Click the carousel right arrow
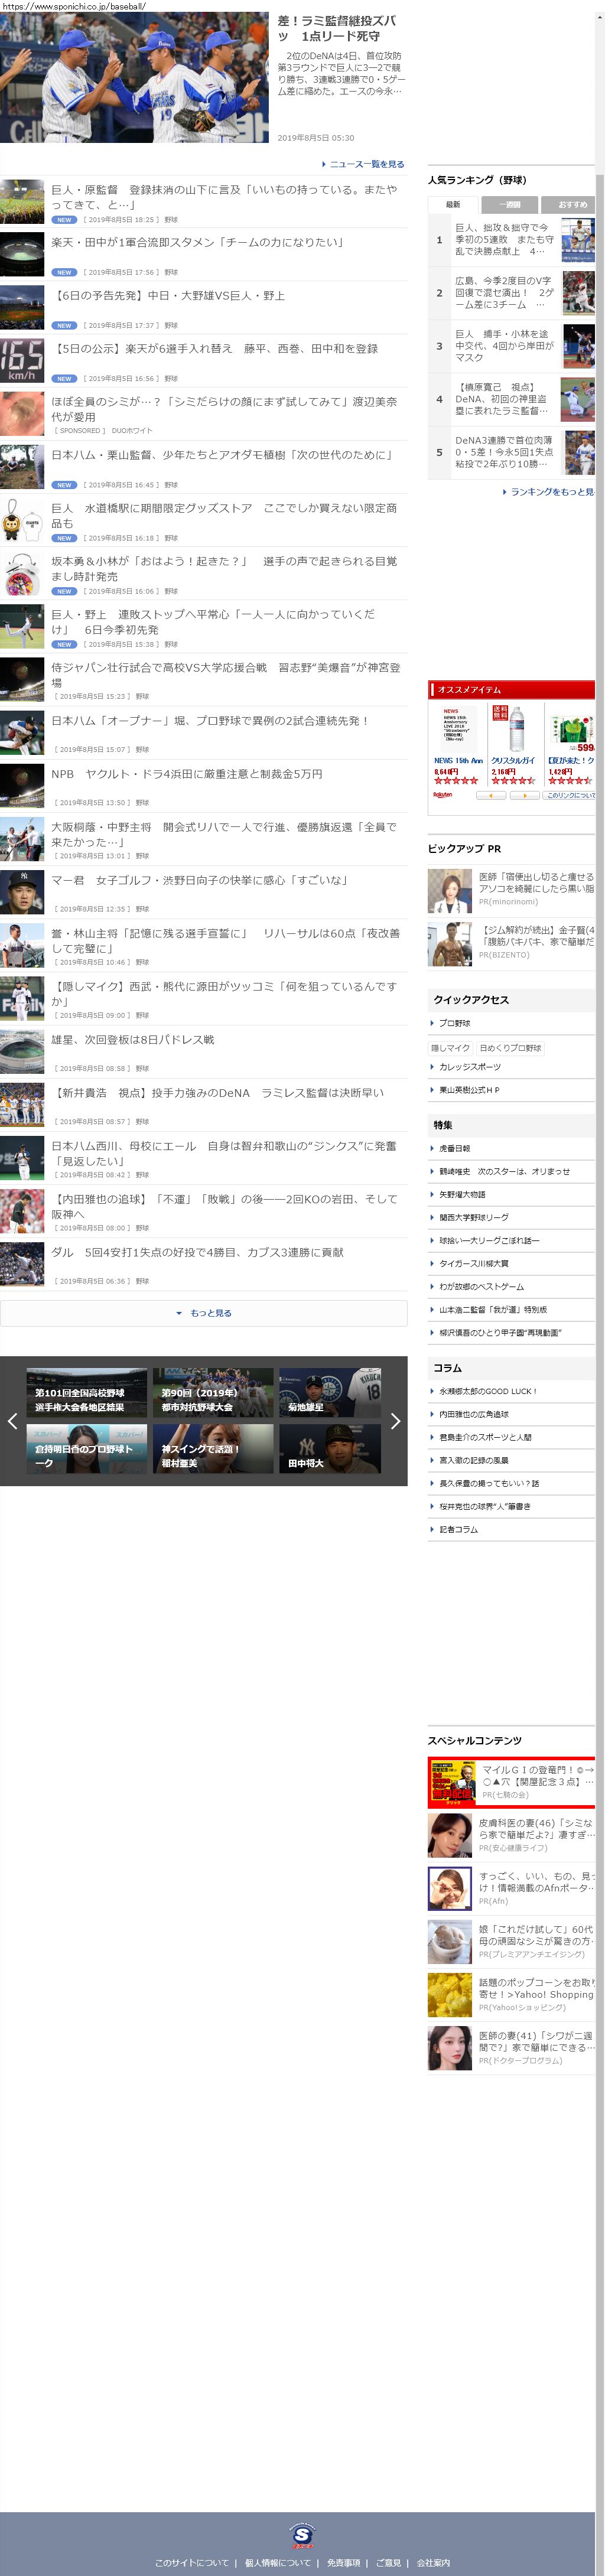 click(x=395, y=1421)
